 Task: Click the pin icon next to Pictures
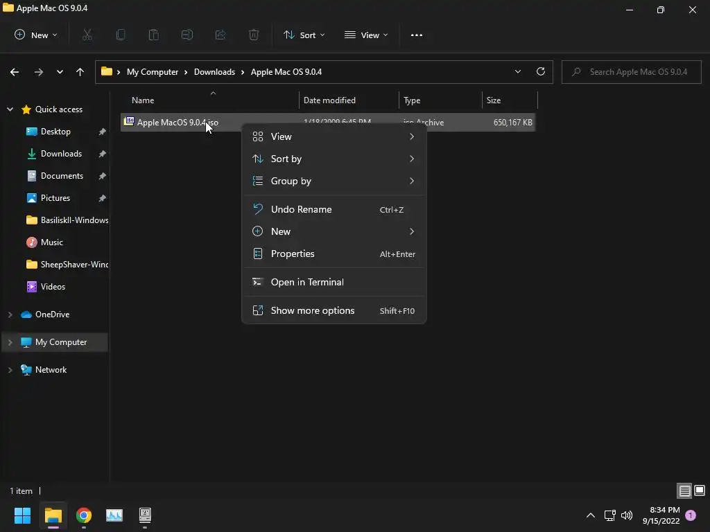coord(103,198)
